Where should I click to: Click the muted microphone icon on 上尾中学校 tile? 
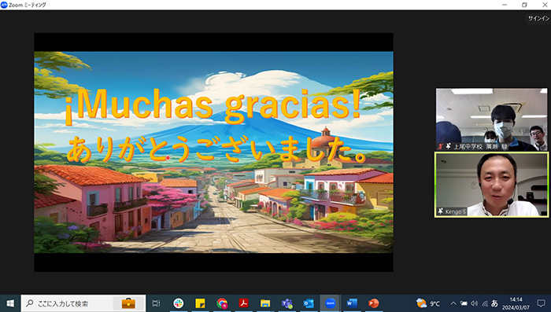point(441,146)
